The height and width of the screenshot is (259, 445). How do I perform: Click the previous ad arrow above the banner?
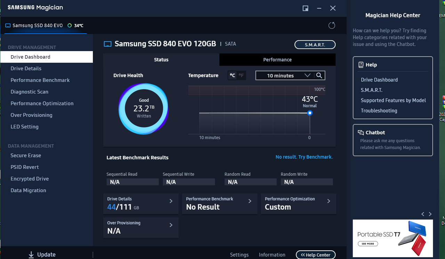click(423, 214)
